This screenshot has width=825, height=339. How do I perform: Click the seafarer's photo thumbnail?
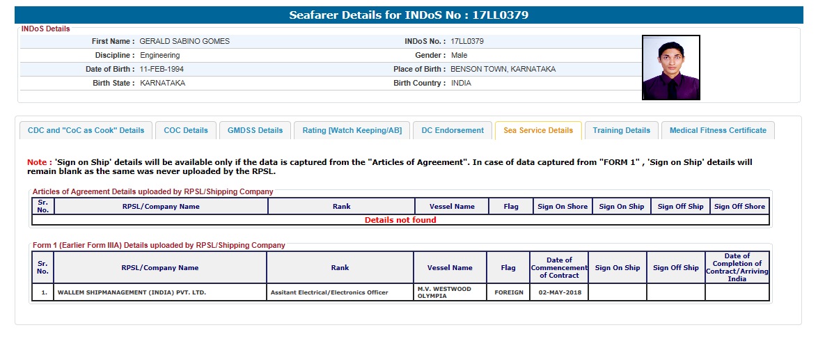point(671,68)
